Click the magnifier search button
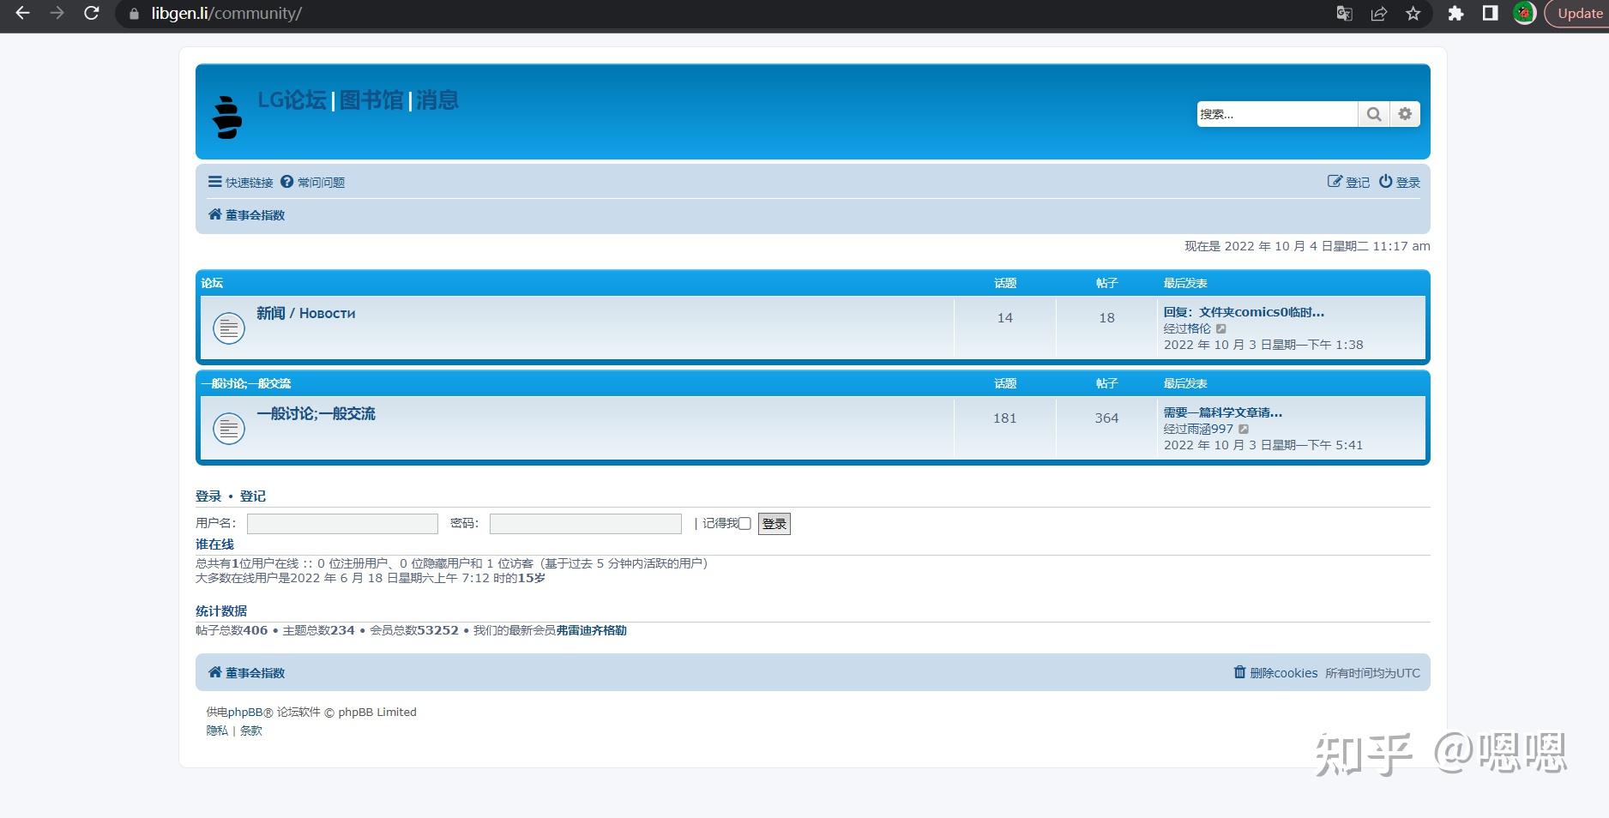The height and width of the screenshot is (818, 1609). pyautogui.click(x=1374, y=114)
